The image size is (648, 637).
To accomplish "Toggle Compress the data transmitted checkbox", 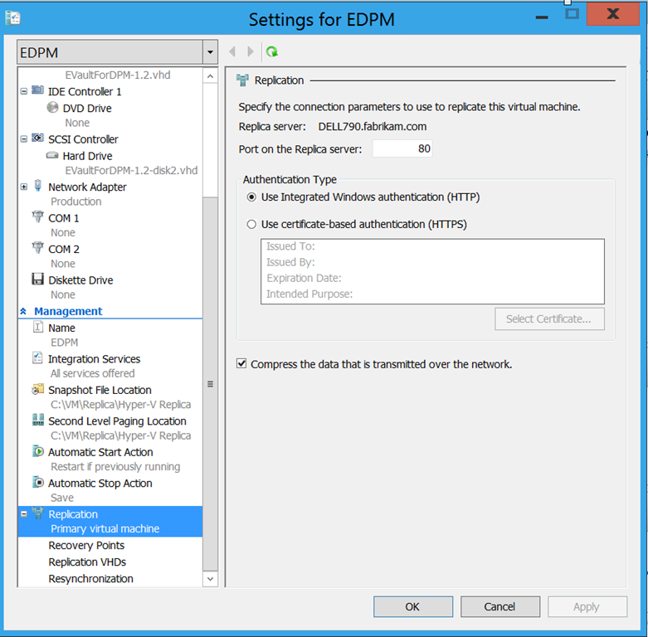I will click(241, 363).
